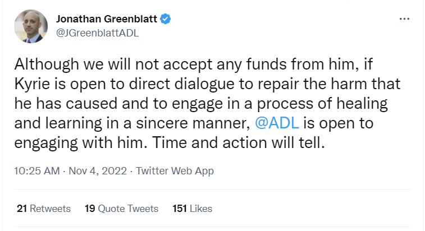Follow the @ADL mention link
The height and width of the screenshot is (231, 425).
pos(277,123)
